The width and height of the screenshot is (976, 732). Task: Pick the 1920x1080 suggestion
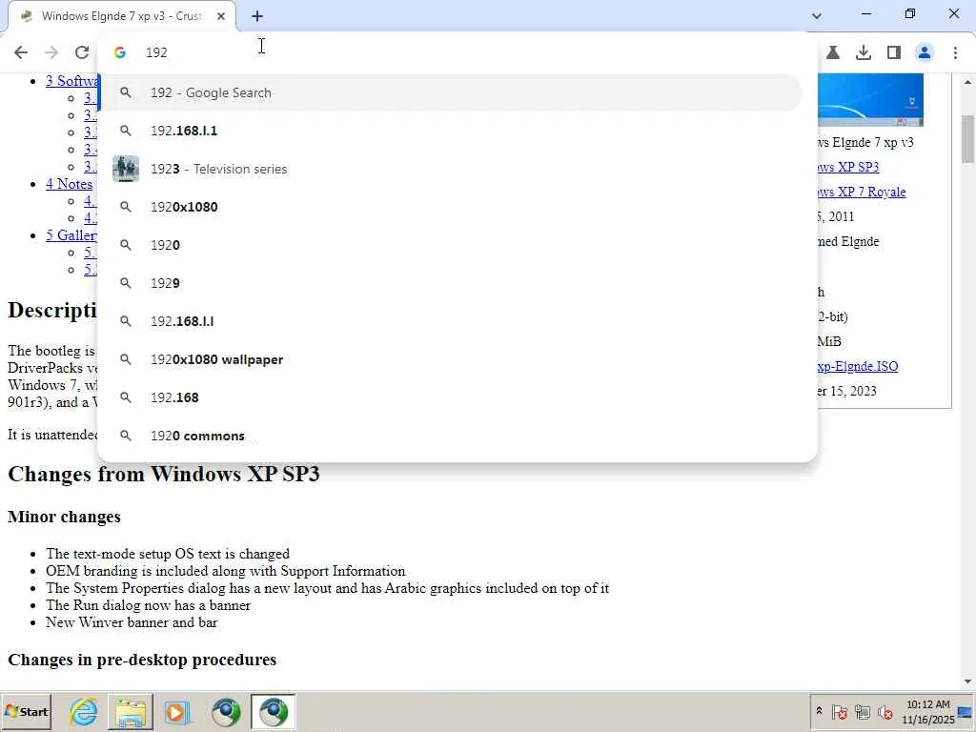[450, 207]
